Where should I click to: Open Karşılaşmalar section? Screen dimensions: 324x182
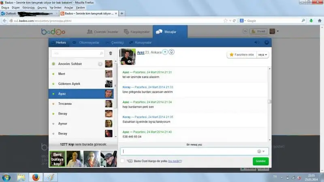(136, 32)
